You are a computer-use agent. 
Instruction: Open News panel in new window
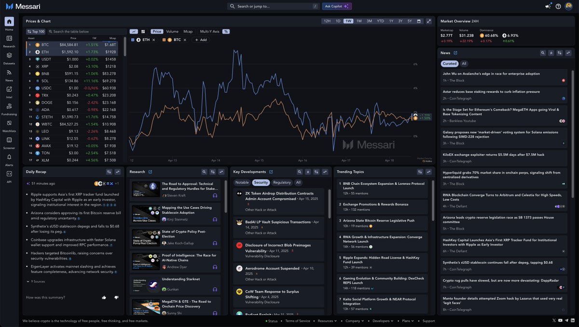455,53
